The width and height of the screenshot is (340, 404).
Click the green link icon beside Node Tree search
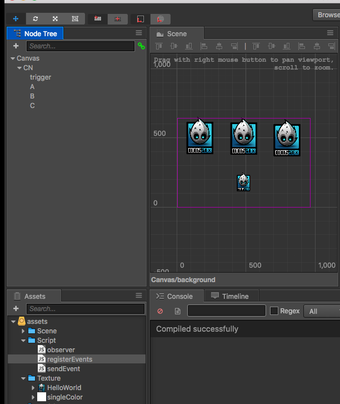(141, 46)
